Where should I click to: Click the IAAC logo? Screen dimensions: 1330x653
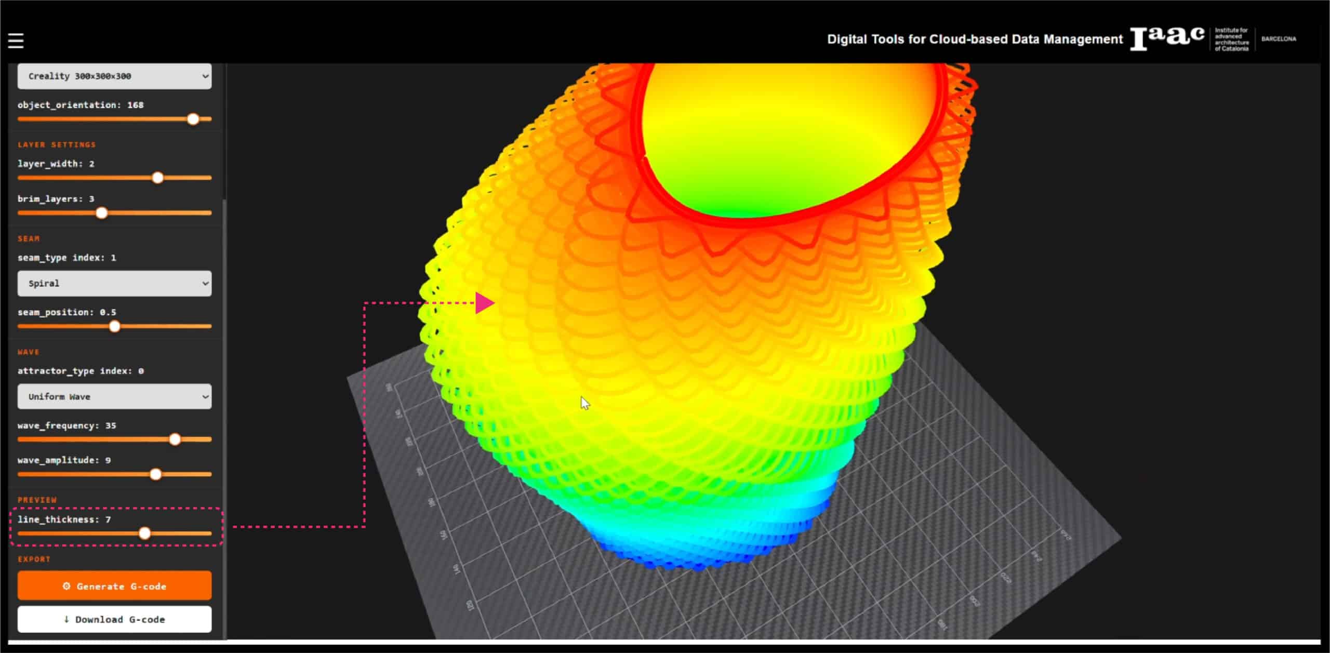(1167, 38)
